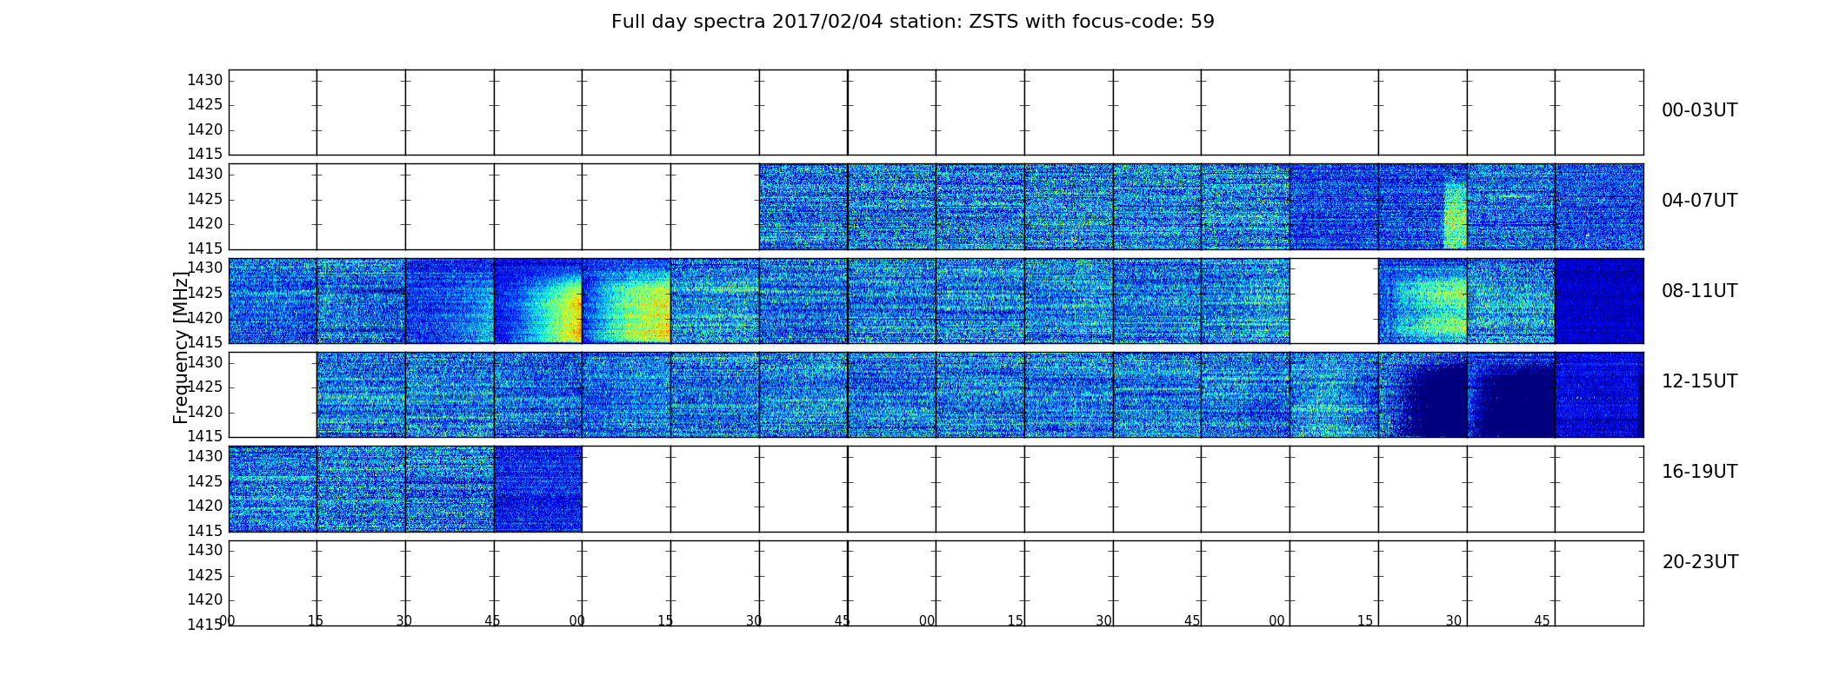This screenshot has height=695, width=1826.
Task: Click the "Frequency [MHz]" axis label
Action: click(x=181, y=347)
